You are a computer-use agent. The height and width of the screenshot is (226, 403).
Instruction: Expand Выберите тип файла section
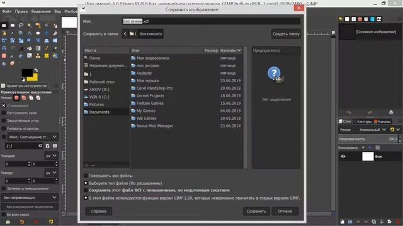click(86, 183)
